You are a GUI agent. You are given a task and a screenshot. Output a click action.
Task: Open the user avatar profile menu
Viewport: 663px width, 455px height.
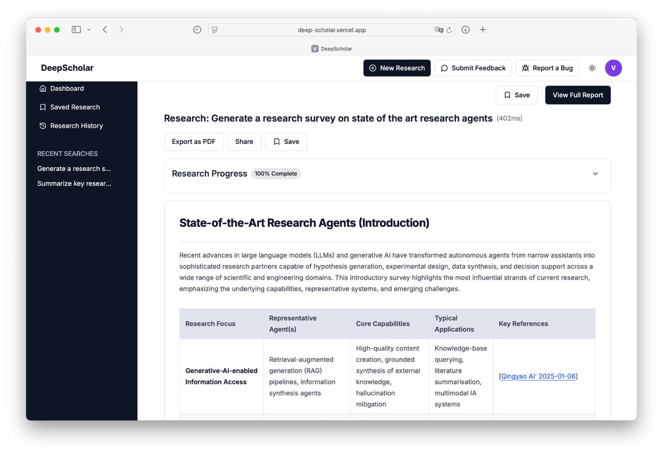[613, 68]
